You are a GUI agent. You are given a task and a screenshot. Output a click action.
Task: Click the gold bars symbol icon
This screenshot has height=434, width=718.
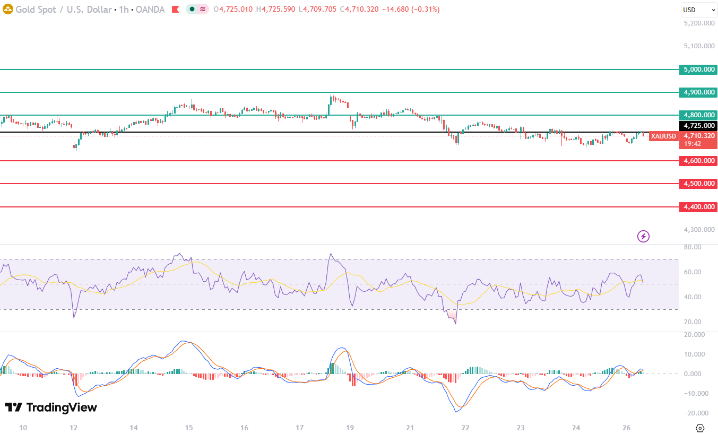(x=8, y=9)
